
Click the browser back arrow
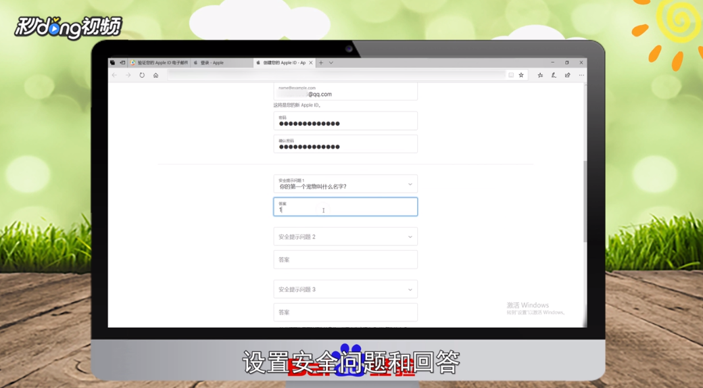pyautogui.click(x=114, y=75)
